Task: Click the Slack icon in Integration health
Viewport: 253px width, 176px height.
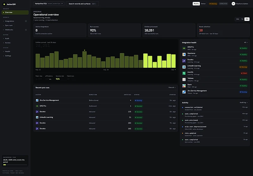Action: pyautogui.click(x=184, y=86)
